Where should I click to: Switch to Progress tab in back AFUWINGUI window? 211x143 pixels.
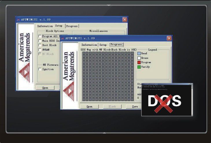coord(72,26)
